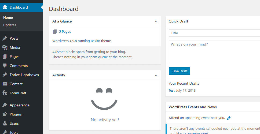Click the Plugins plug icon
Image resolution: width=260 pixels, height=134 pixels.
click(x=5, y=114)
